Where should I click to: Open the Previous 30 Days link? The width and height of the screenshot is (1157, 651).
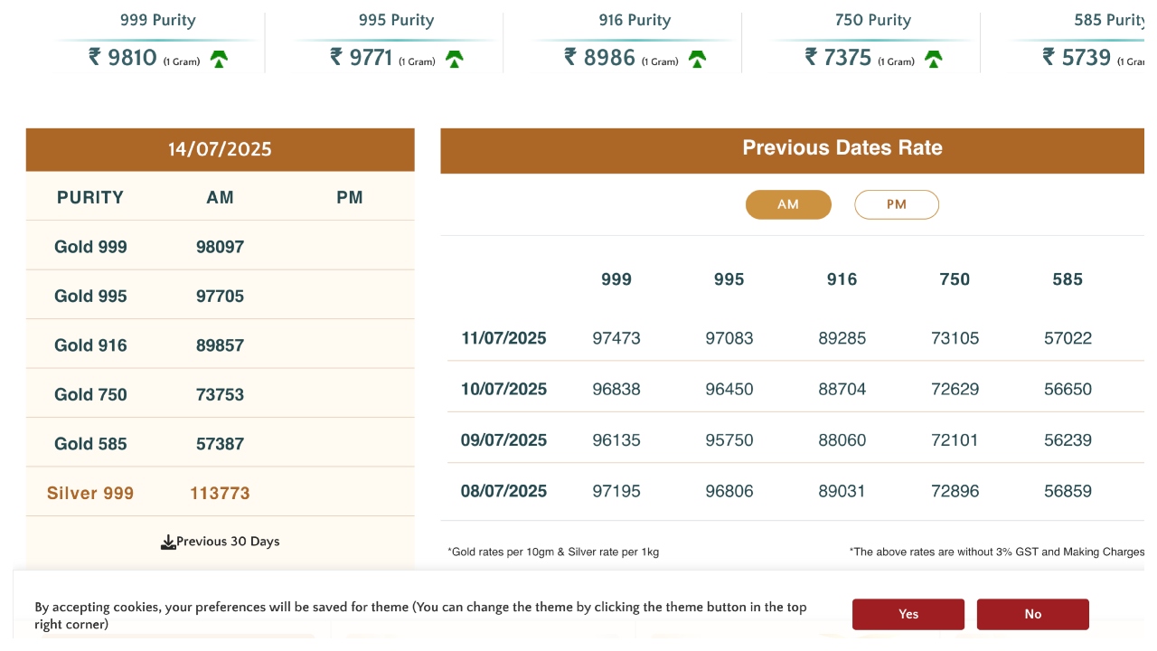click(x=228, y=542)
